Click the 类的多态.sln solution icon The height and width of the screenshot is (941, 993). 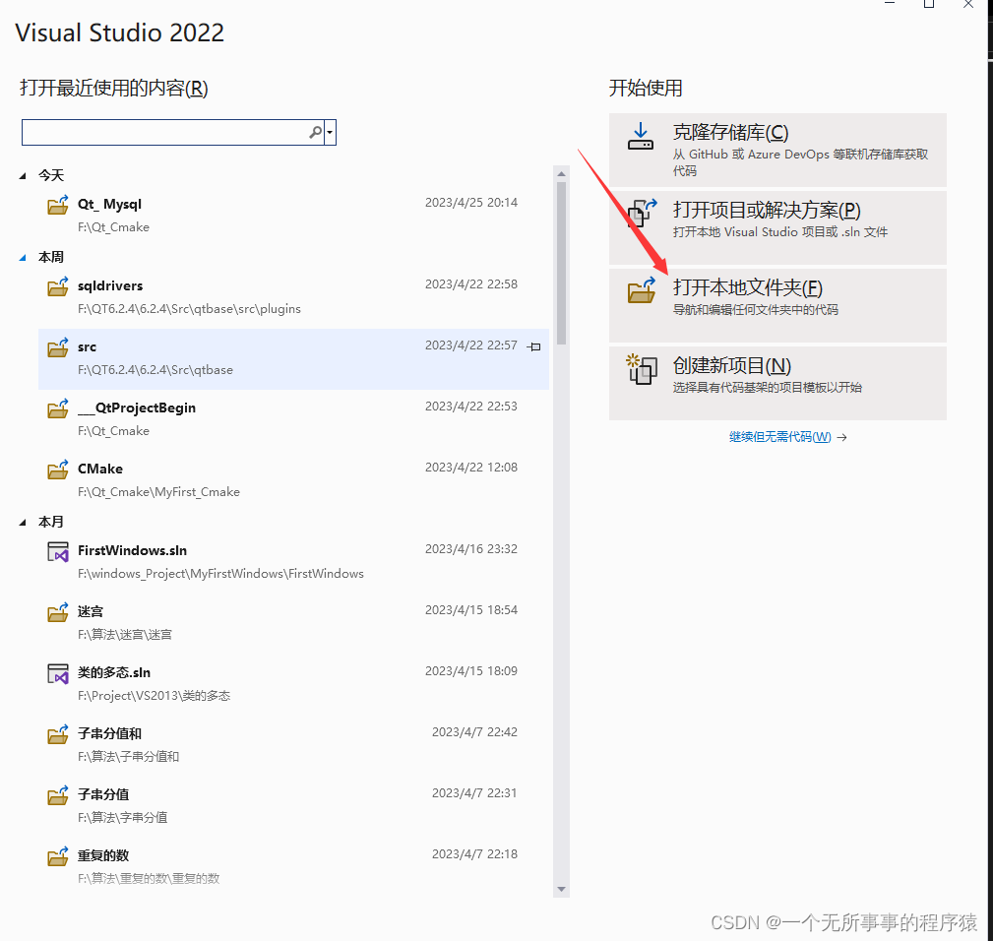coord(56,673)
